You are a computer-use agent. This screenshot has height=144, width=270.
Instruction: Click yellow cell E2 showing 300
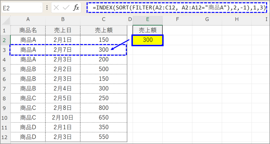148,40
